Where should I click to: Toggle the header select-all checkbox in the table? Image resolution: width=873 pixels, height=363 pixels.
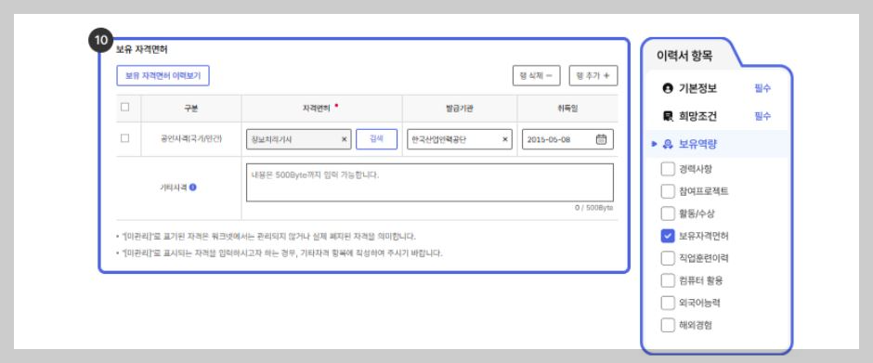click(x=124, y=107)
